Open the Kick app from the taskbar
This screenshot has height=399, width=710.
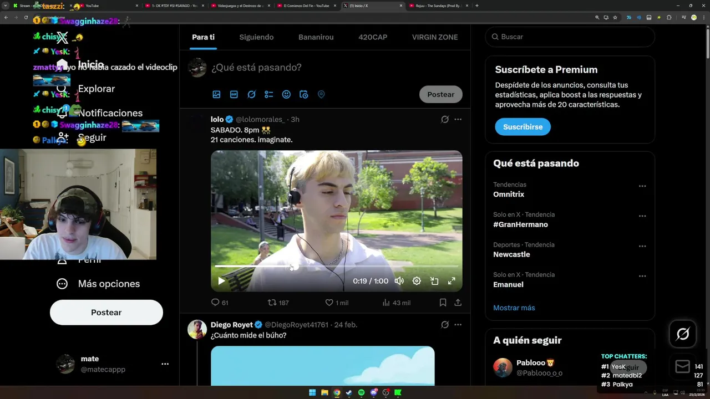click(398, 392)
